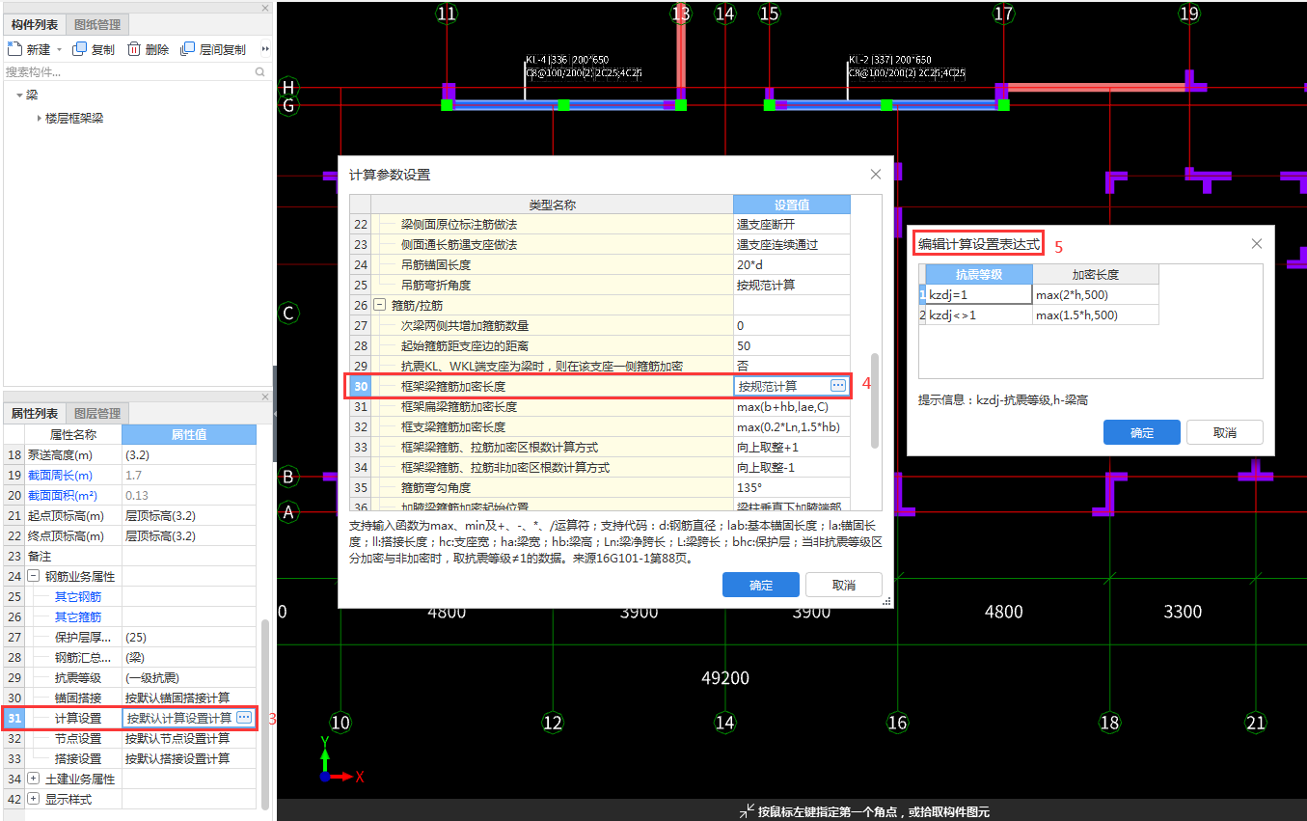Select the 备注 property row
This screenshot has height=821, width=1307.
(x=130, y=556)
